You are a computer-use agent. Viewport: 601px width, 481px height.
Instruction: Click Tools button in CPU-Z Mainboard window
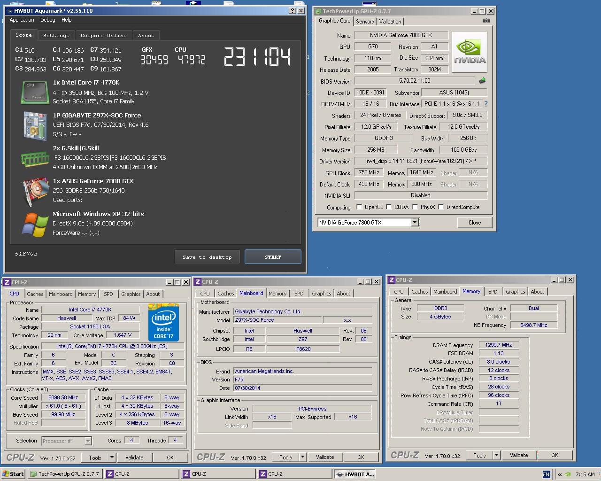tap(285, 457)
